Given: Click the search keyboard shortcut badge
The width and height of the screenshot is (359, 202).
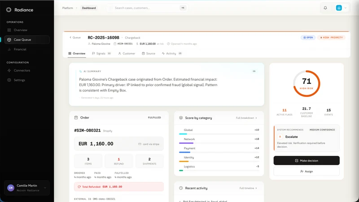Looking at the screenshot, I should [x=183, y=8].
